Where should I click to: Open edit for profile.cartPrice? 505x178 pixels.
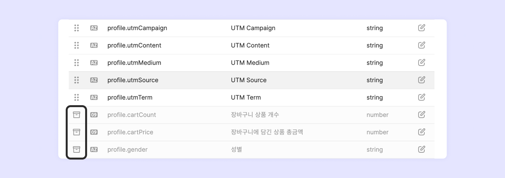(421, 132)
